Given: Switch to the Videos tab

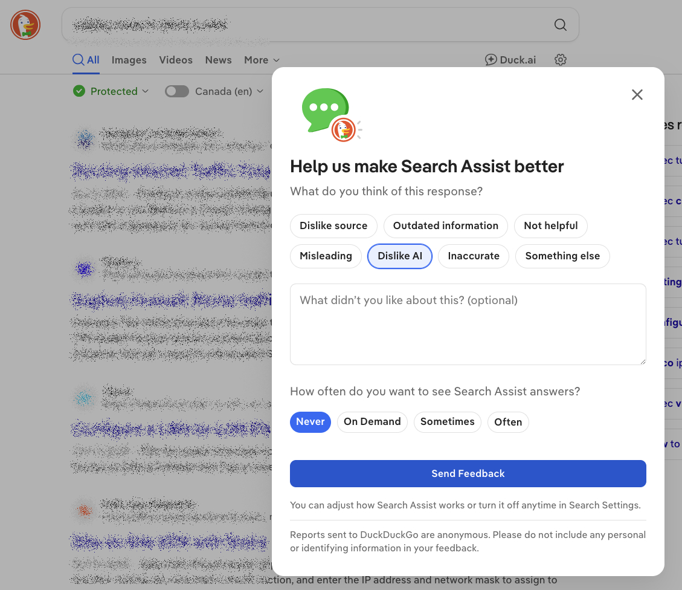Looking at the screenshot, I should point(176,60).
